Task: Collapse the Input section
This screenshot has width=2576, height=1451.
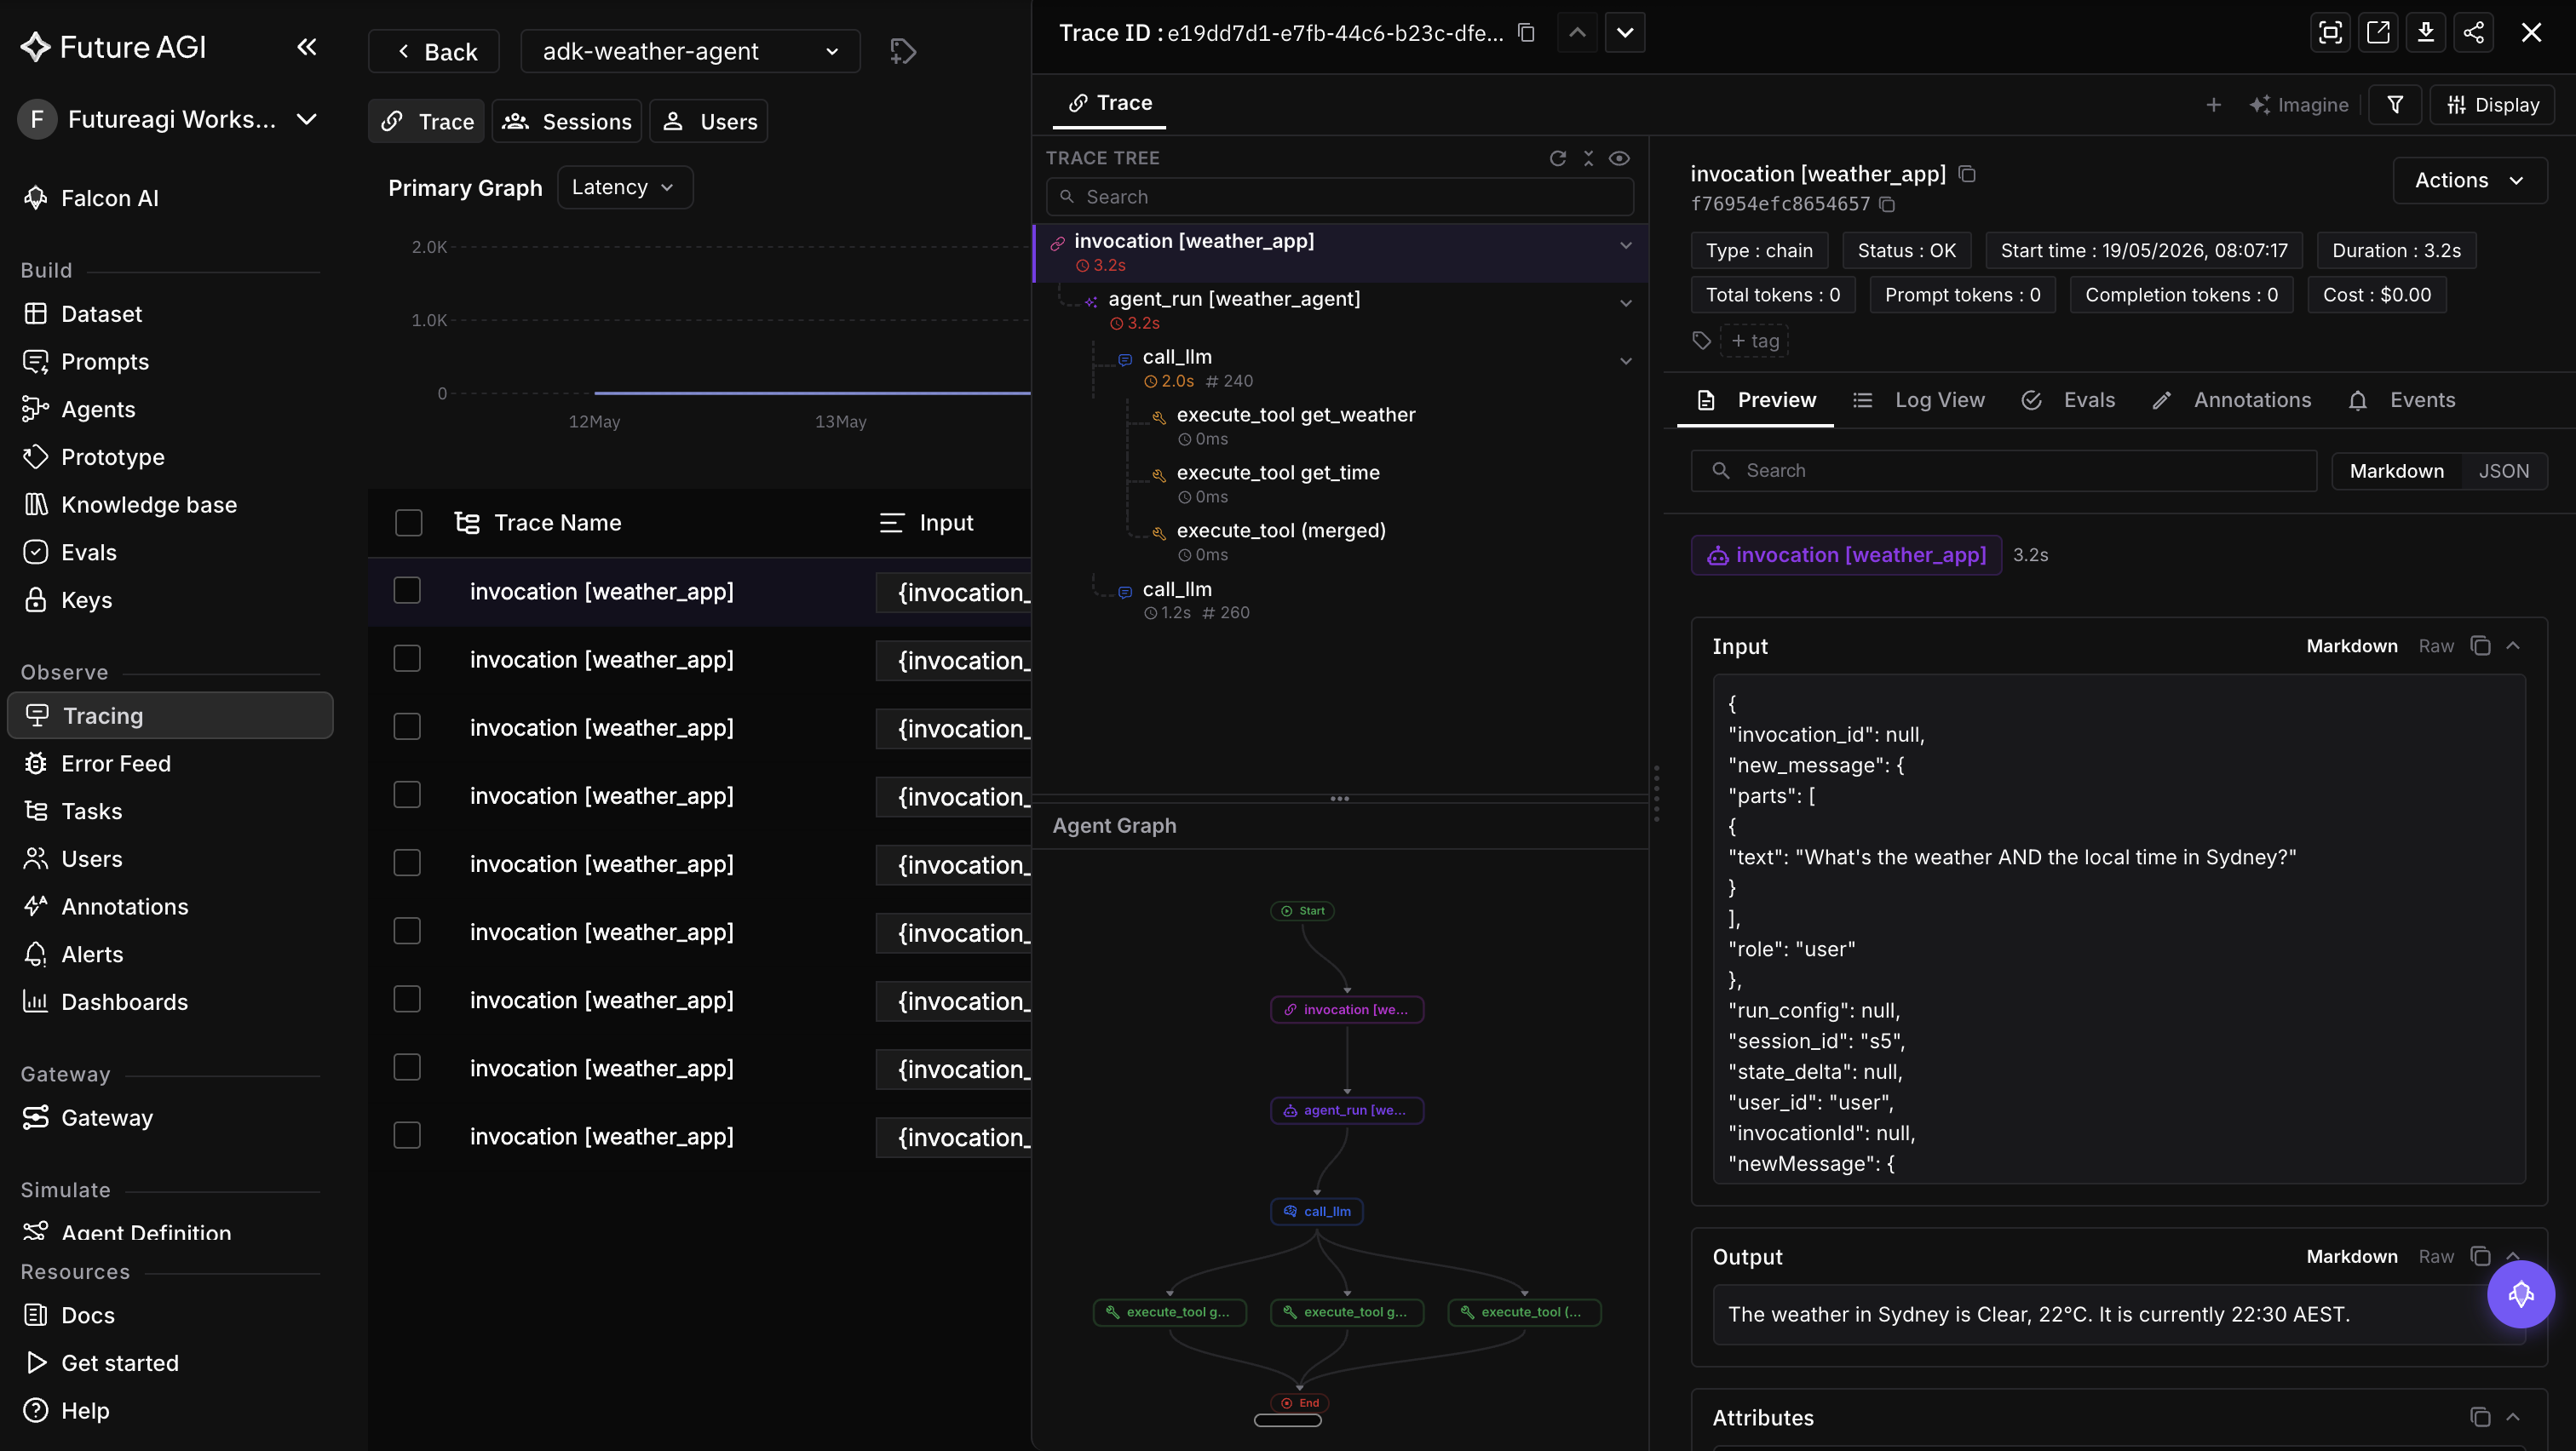Action: tap(2513, 645)
